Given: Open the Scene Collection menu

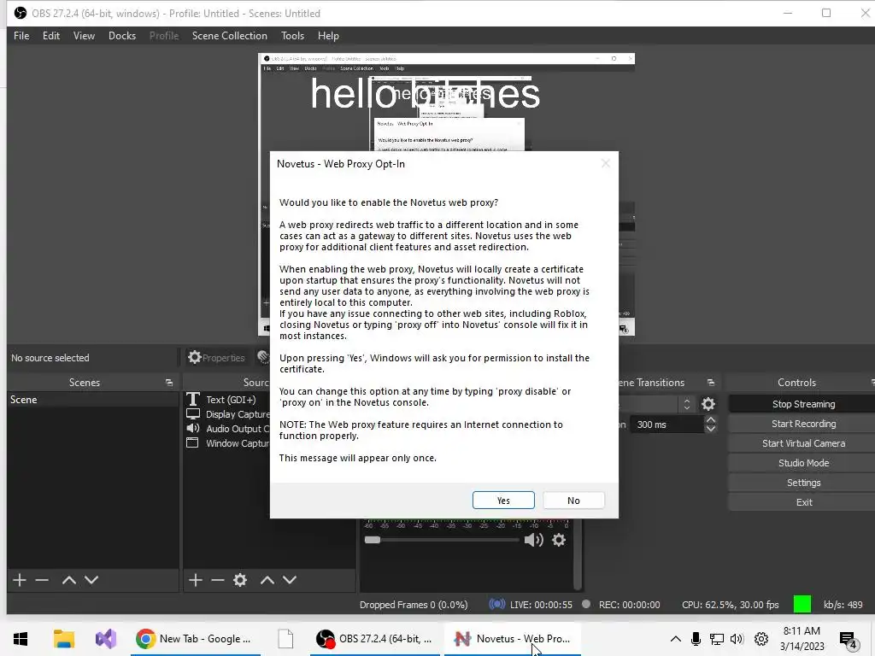Looking at the screenshot, I should pos(230,36).
